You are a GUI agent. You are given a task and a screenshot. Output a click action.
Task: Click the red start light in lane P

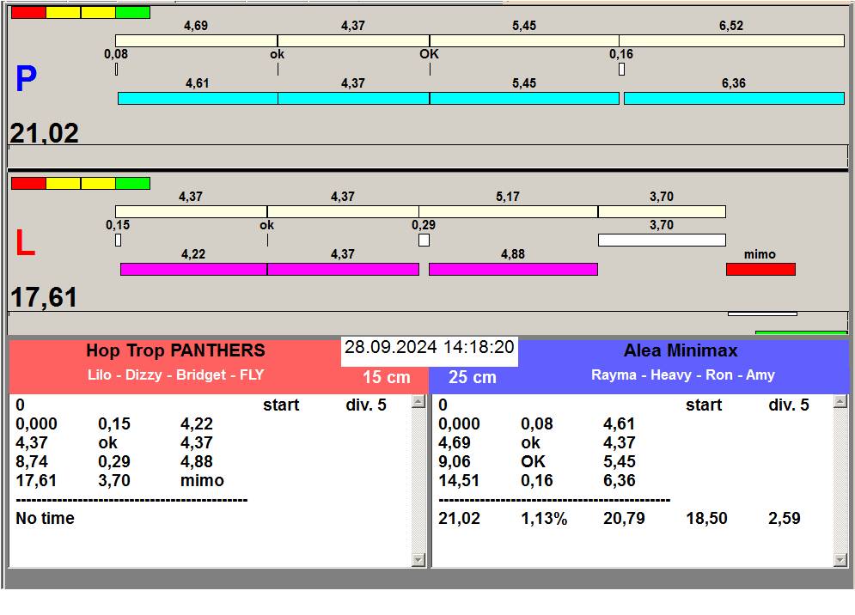coord(28,13)
